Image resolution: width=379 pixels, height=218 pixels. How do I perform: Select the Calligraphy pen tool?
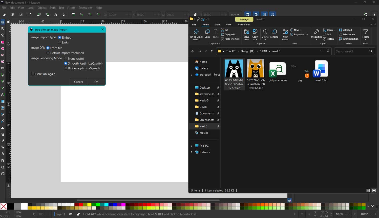3,88
